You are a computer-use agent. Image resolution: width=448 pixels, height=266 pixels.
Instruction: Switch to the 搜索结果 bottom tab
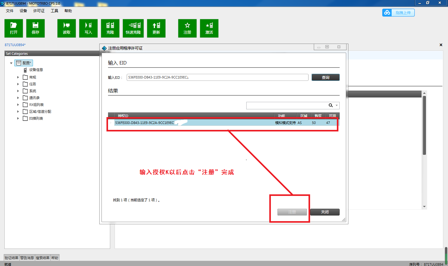pyautogui.click(x=43, y=258)
